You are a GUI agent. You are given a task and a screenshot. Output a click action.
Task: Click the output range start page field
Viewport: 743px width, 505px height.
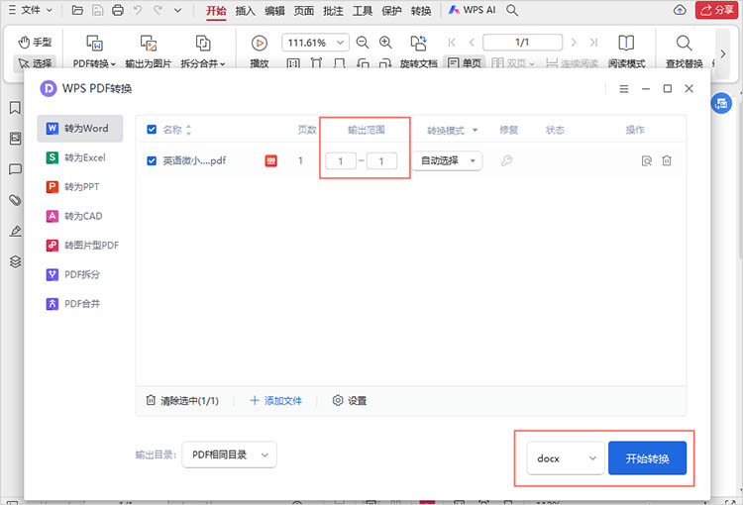pyautogui.click(x=341, y=161)
